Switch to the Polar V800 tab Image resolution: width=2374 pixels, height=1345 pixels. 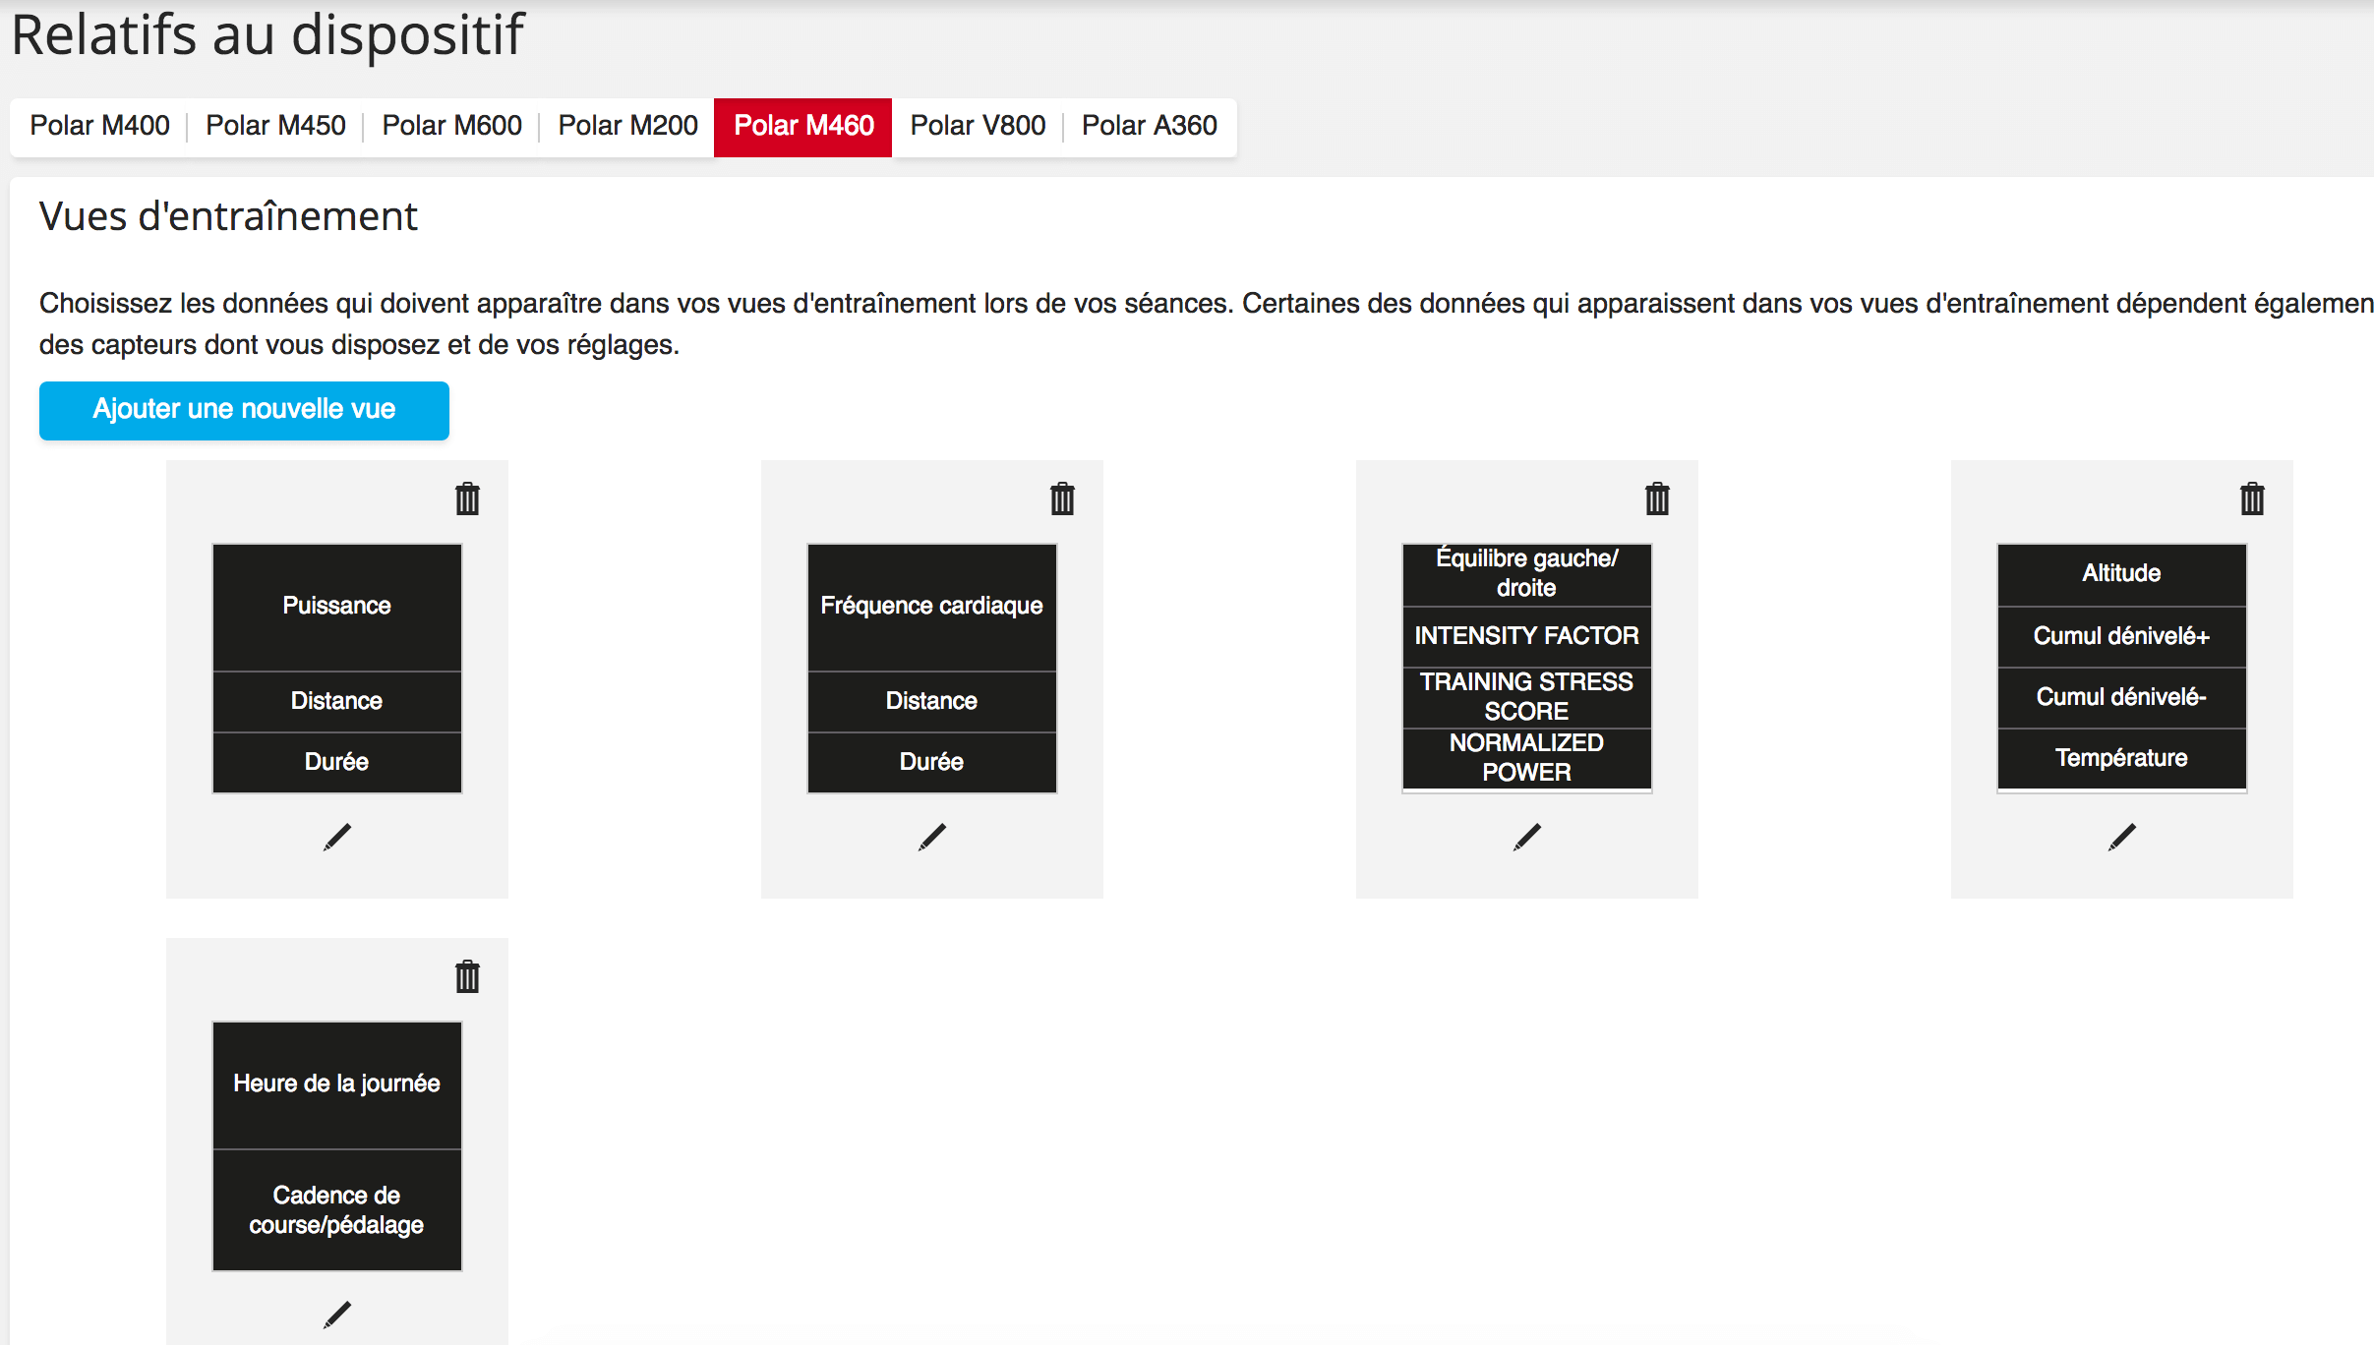pos(978,126)
